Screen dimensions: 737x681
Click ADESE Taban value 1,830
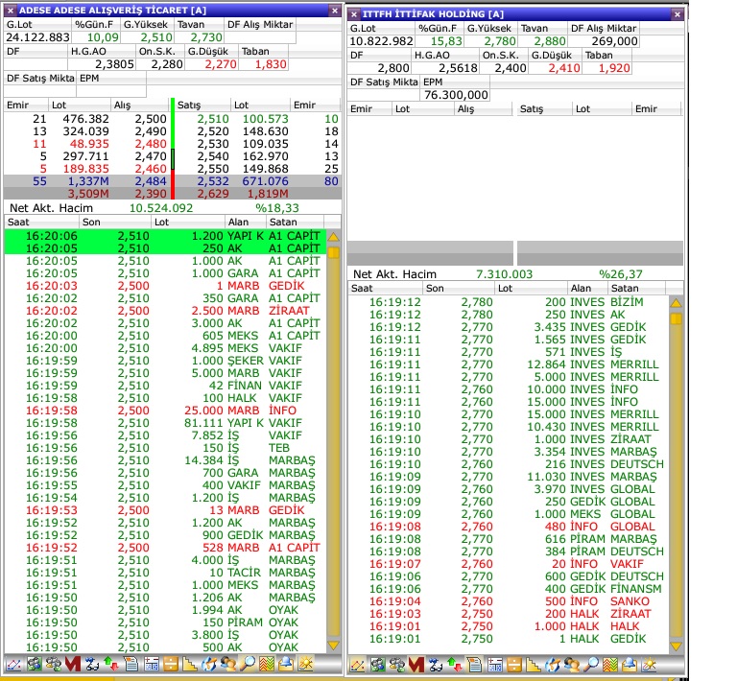pyautogui.click(x=263, y=64)
